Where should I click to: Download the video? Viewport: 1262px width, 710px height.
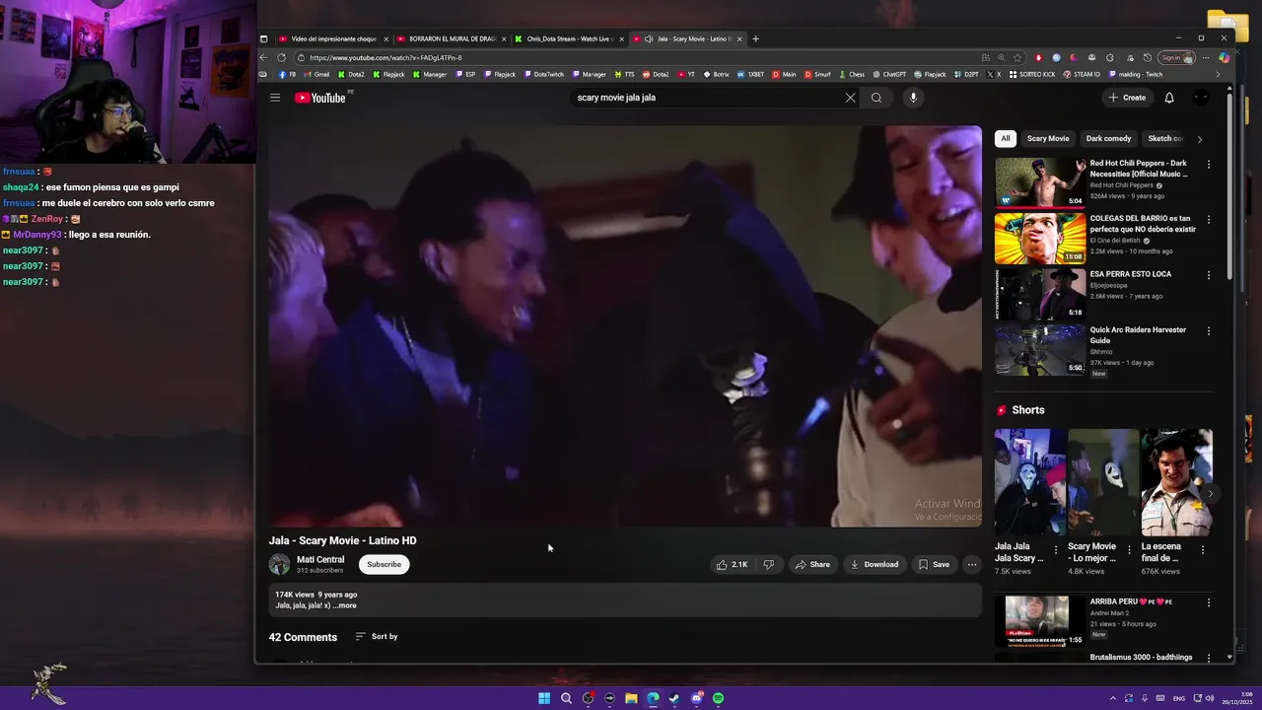click(874, 564)
